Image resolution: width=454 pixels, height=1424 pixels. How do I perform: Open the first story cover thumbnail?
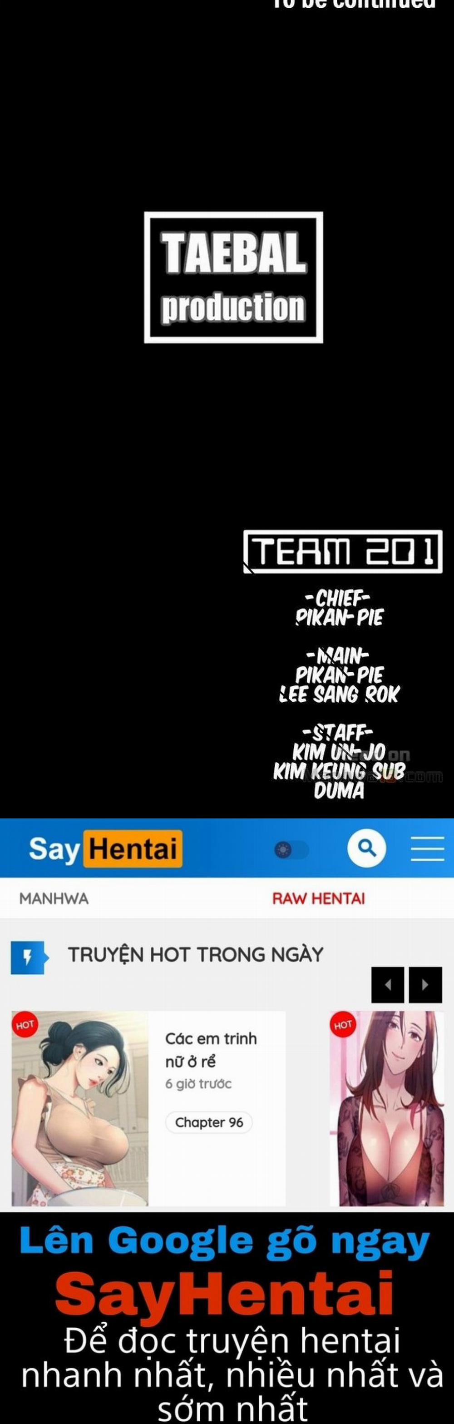(x=80, y=1109)
